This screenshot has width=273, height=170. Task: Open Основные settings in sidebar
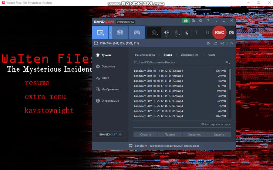[x=105, y=67]
